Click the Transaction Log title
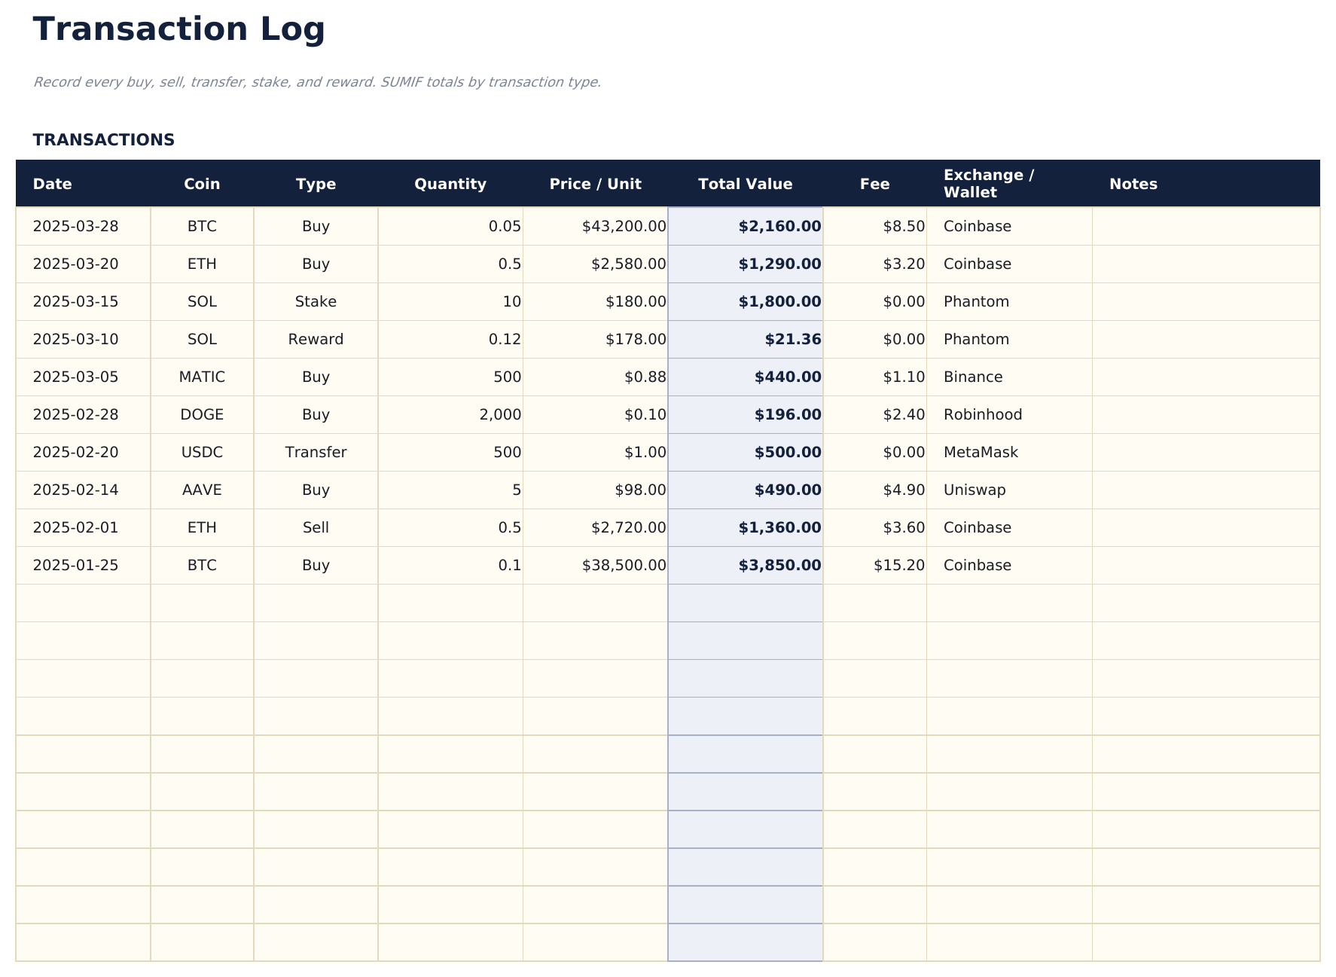Image resolution: width=1336 pixels, height=977 pixels. pyautogui.click(x=178, y=29)
